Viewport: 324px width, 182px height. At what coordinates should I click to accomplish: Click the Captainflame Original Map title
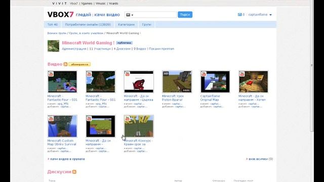(210, 98)
